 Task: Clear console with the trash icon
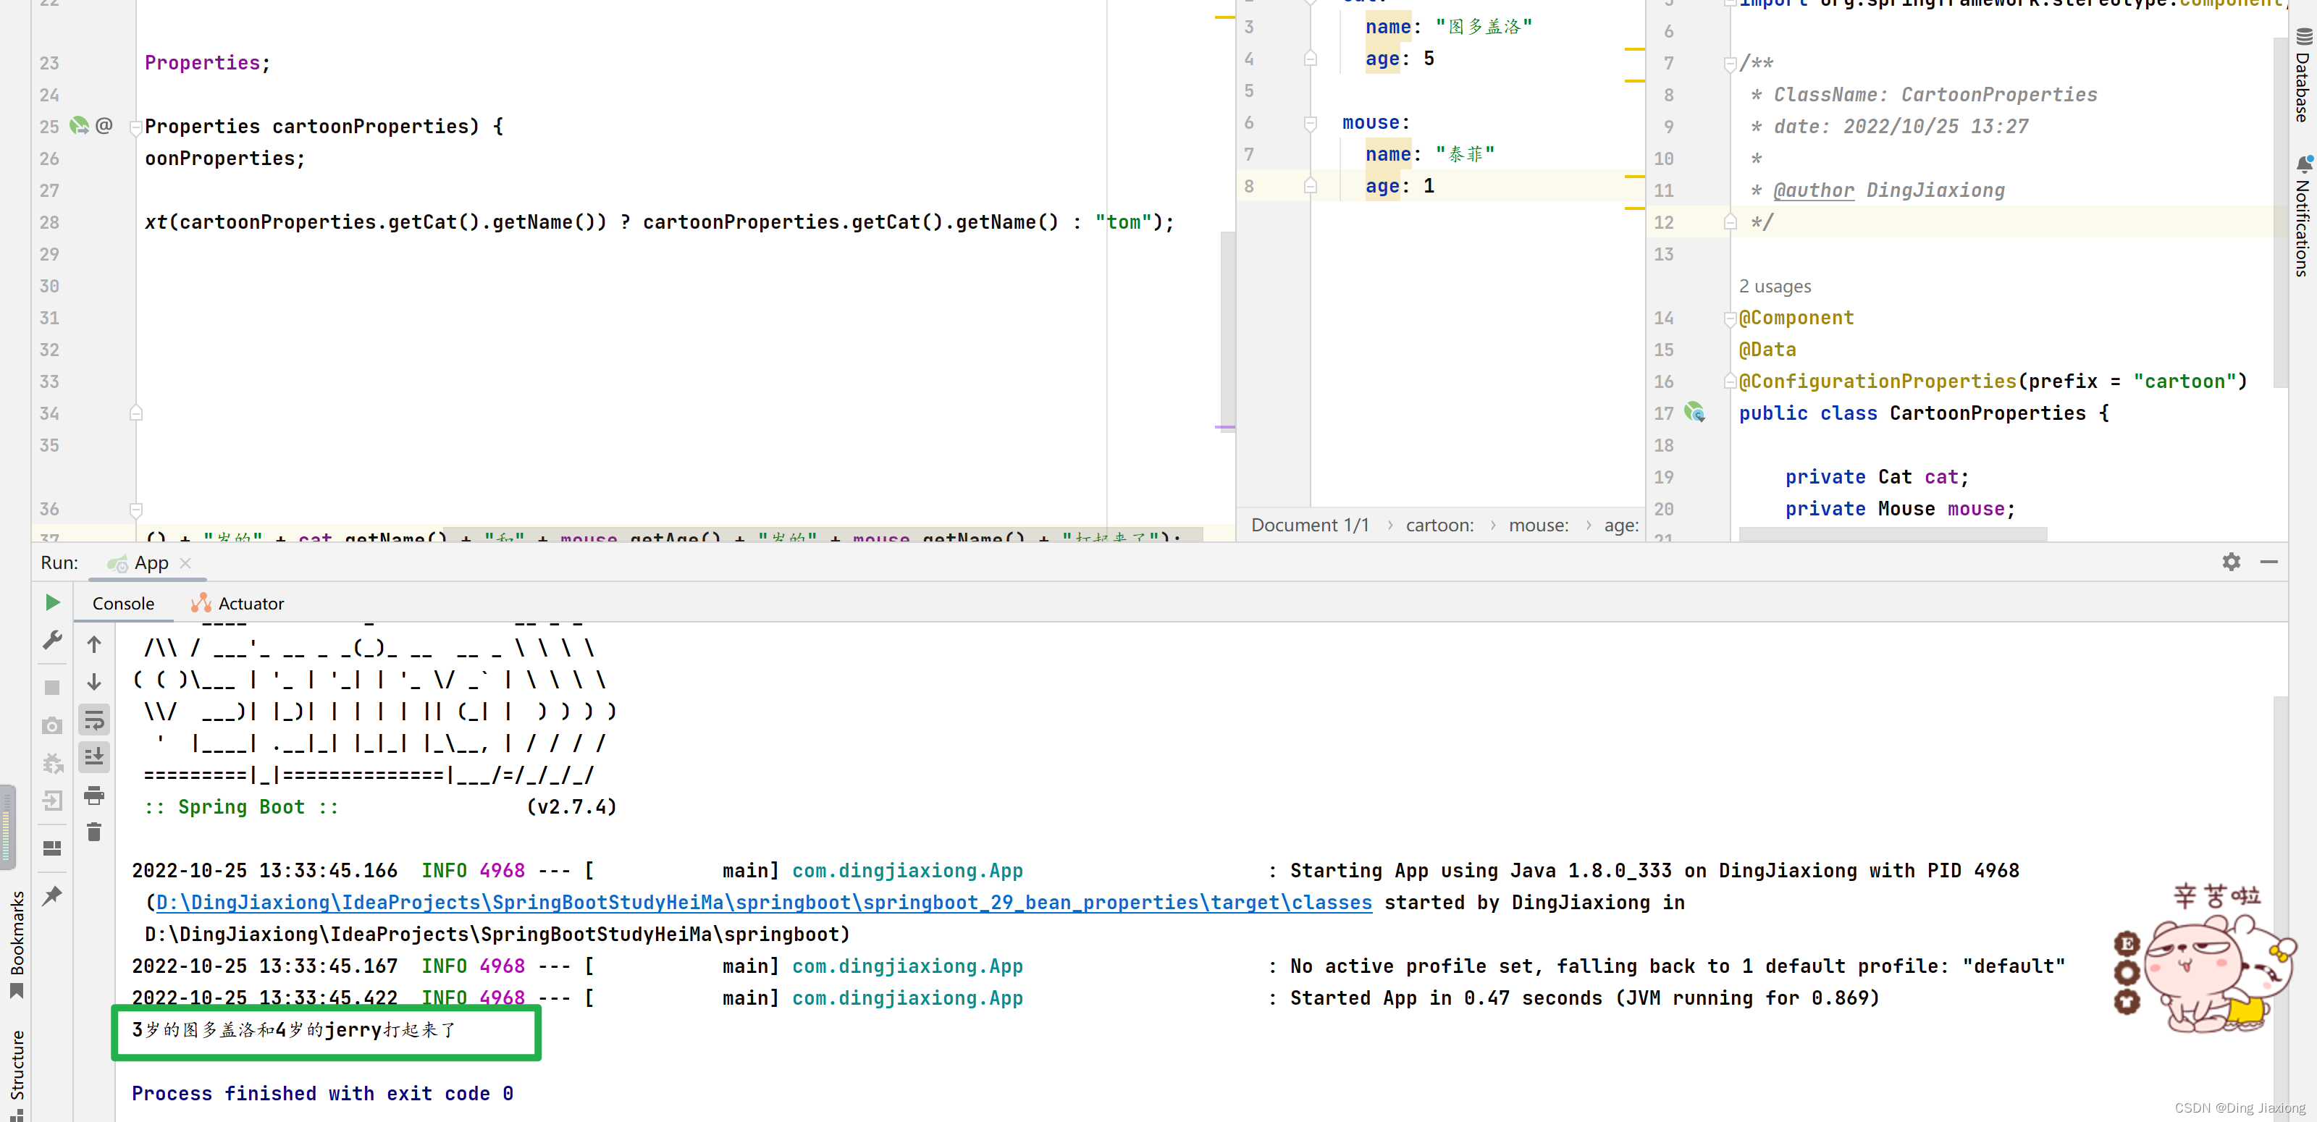tap(93, 832)
